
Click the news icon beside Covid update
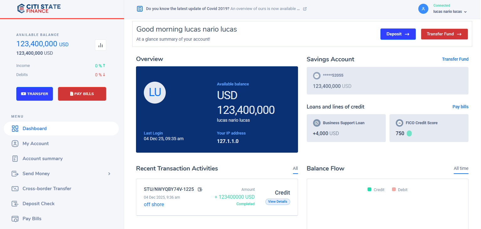click(x=140, y=9)
